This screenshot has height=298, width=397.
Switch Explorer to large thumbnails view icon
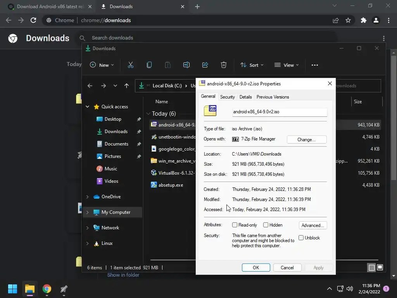coord(380,268)
